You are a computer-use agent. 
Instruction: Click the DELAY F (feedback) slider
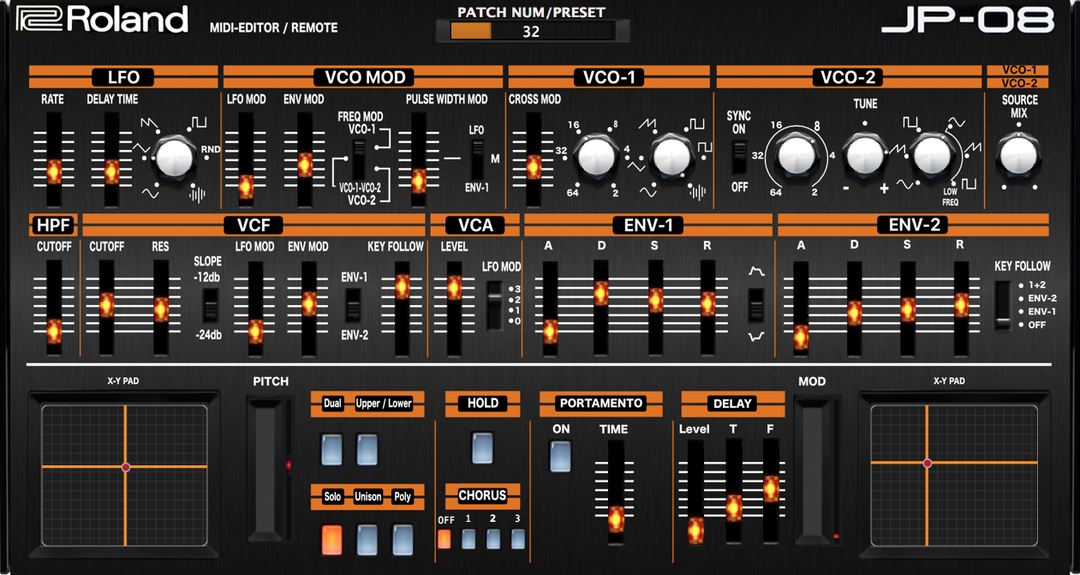771,492
